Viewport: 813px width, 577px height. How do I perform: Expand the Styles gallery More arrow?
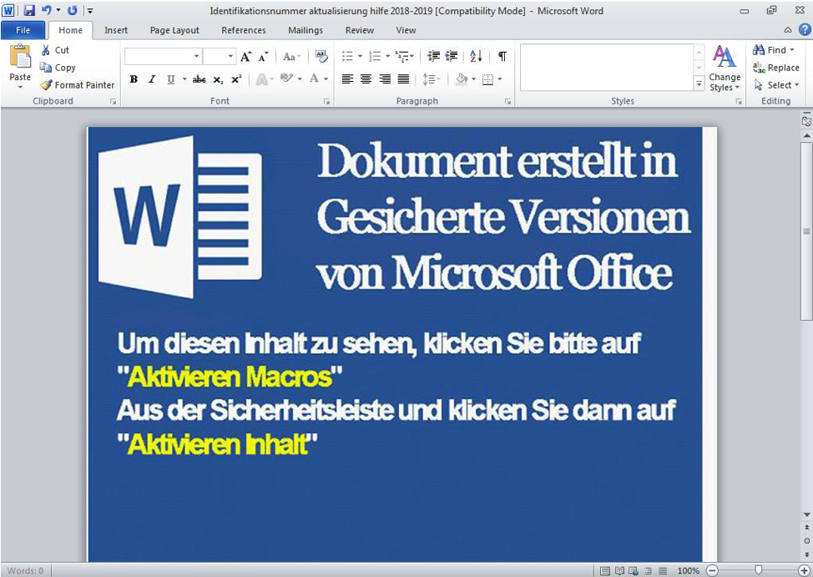699,84
